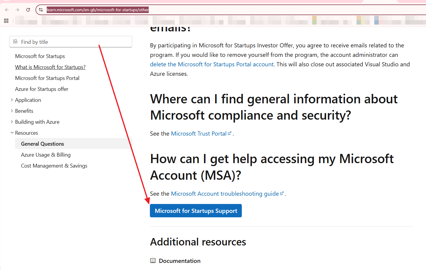
Task: Click heading about compliance and security
Action: (274, 107)
